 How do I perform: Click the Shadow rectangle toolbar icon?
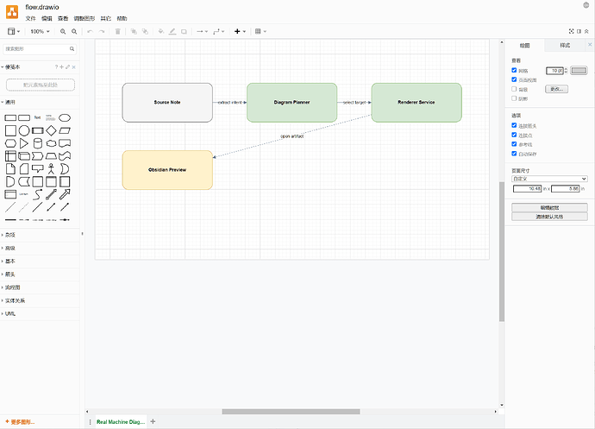click(x=184, y=32)
